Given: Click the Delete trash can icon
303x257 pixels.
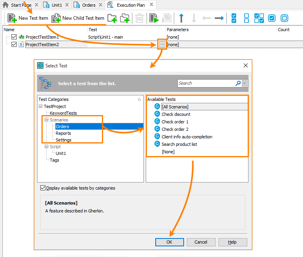Looking at the screenshot, I should [x=139, y=18].
